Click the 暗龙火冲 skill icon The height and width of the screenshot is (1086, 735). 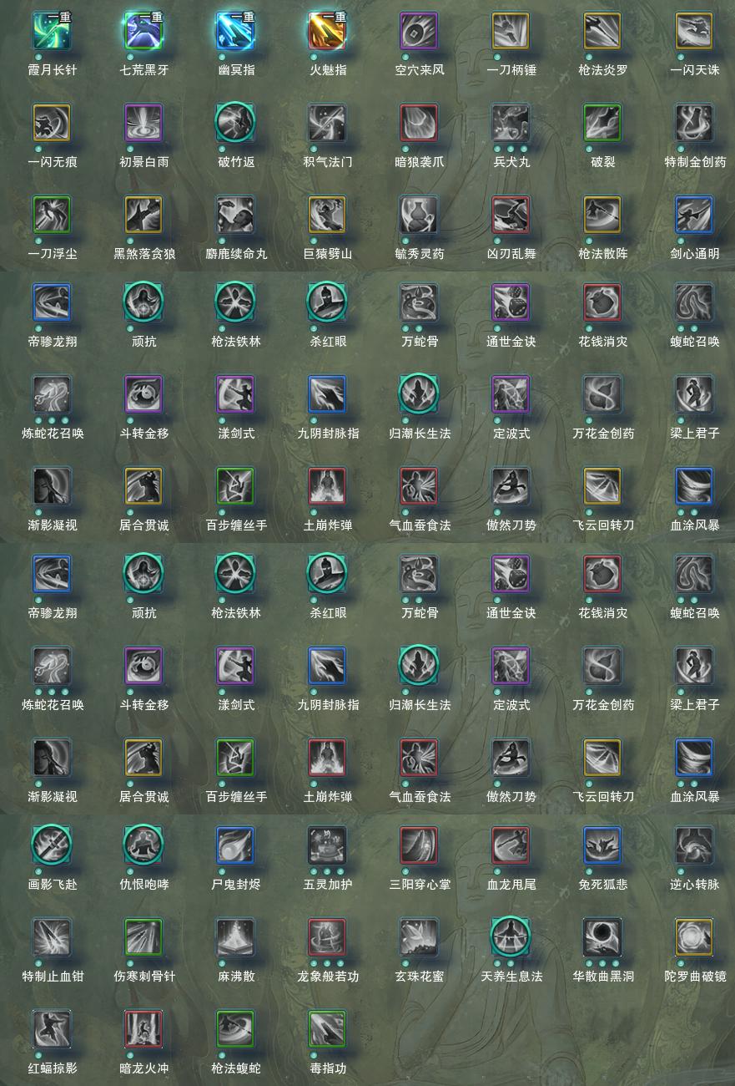pos(143,1029)
